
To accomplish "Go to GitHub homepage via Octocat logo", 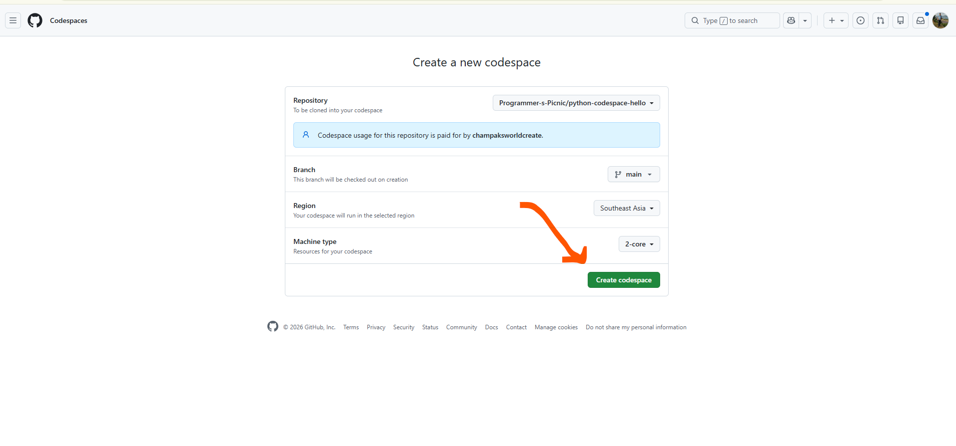I will pos(35,20).
